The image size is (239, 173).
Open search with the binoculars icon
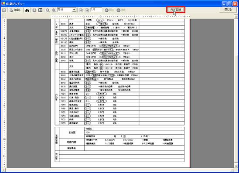pyautogui.click(x=27, y=10)
